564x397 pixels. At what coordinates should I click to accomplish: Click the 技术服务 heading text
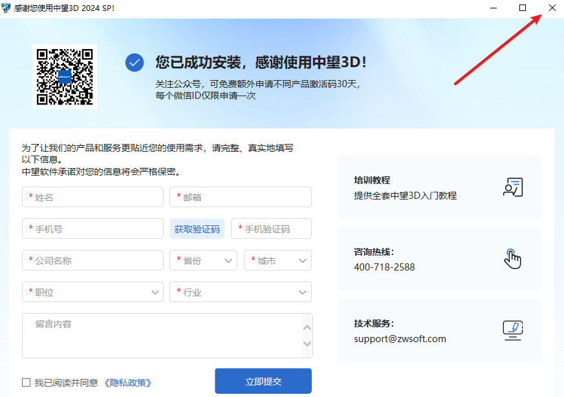point(374,323)
